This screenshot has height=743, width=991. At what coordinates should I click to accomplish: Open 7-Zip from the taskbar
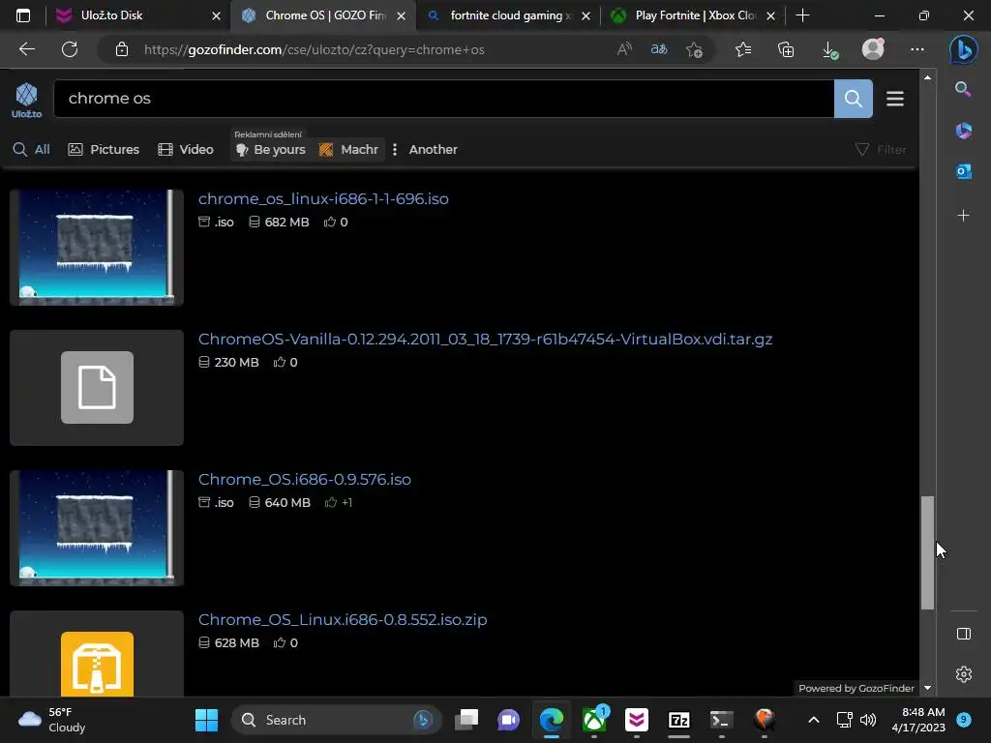tap(678, 720)
